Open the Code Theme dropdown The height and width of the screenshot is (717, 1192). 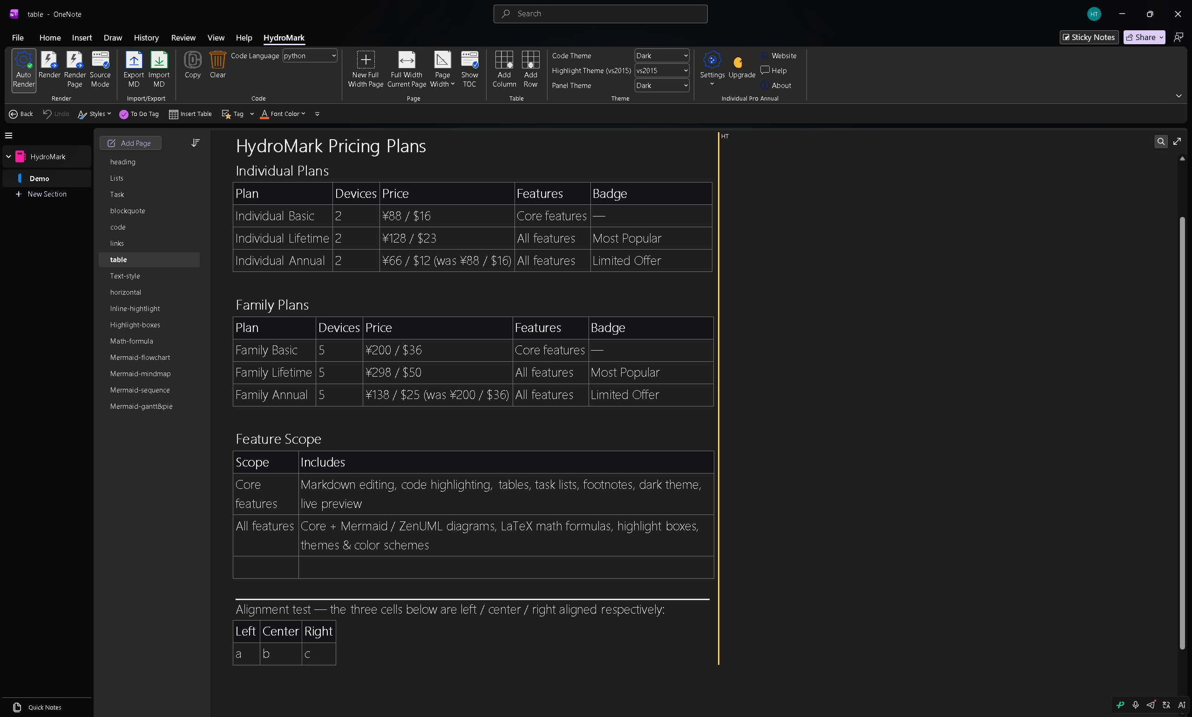coord(662,55)
